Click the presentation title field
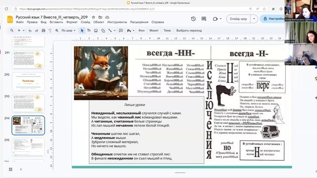The image size is (317, 178). 52,17
